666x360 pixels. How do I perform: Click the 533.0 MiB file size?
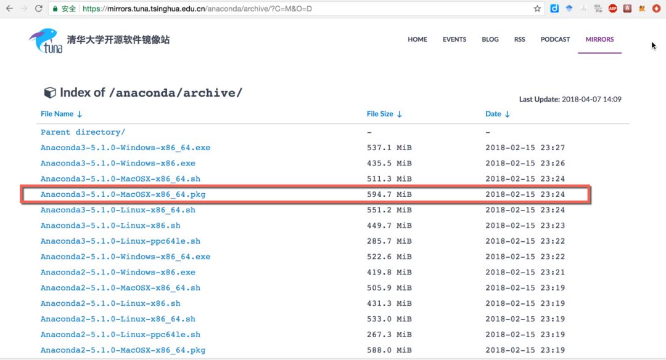389,319
